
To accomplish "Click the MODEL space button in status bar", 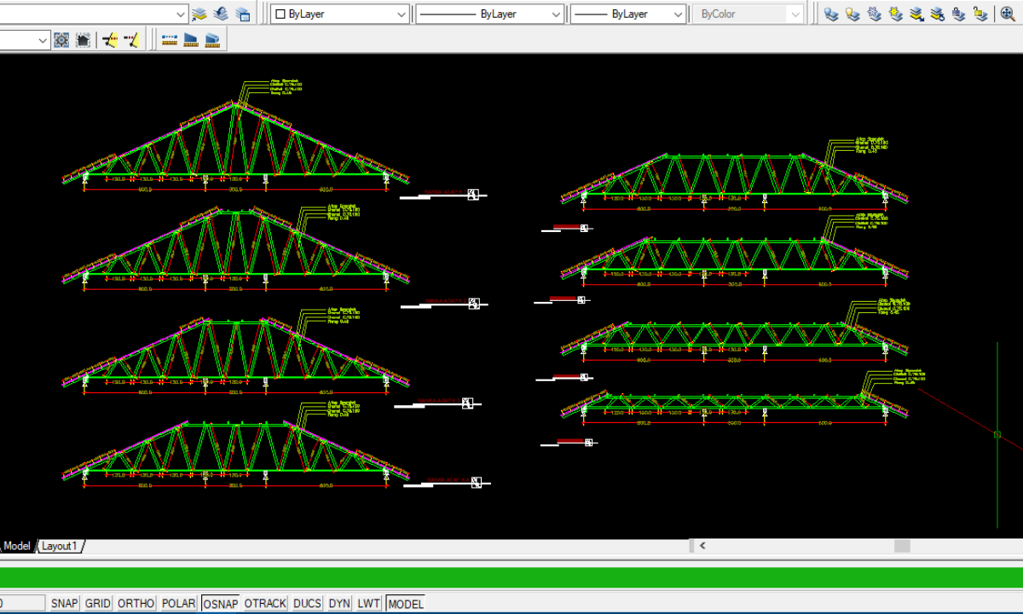I will pyautogui.click(x=406, y=604).
